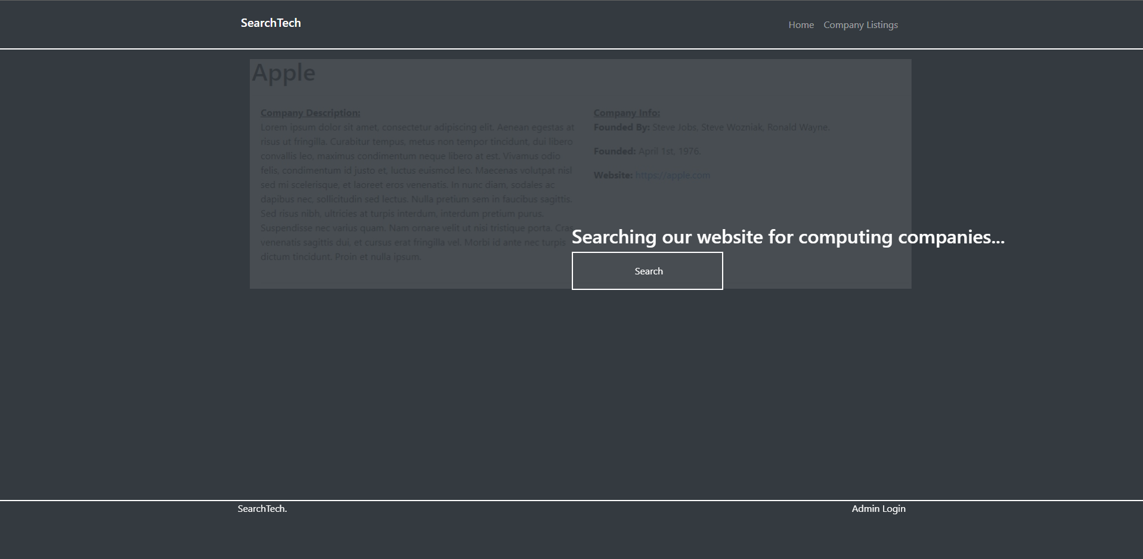Viewport: 1143px width, 559px height.
Task: Follow the https://apple.com website link
Action: click(672, 175)
